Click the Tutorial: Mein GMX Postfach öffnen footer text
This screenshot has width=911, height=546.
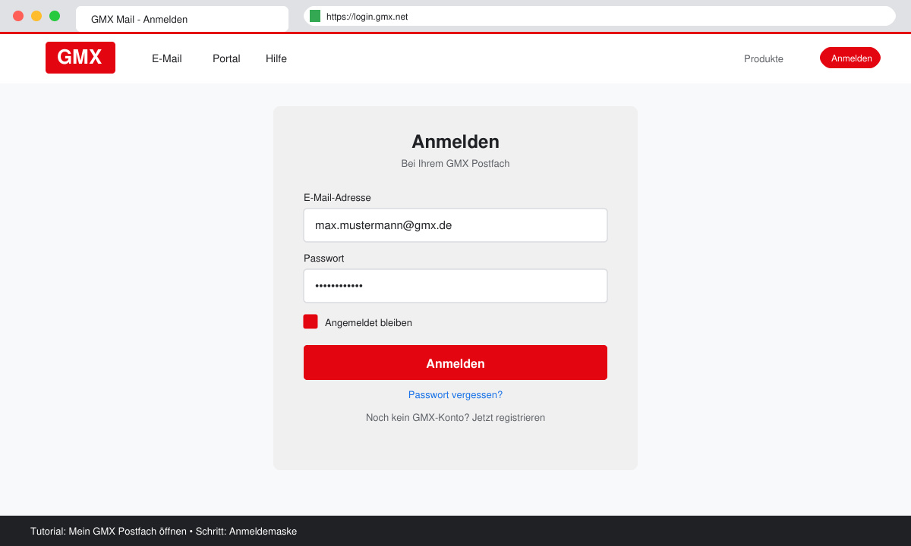tap(109, 531)
